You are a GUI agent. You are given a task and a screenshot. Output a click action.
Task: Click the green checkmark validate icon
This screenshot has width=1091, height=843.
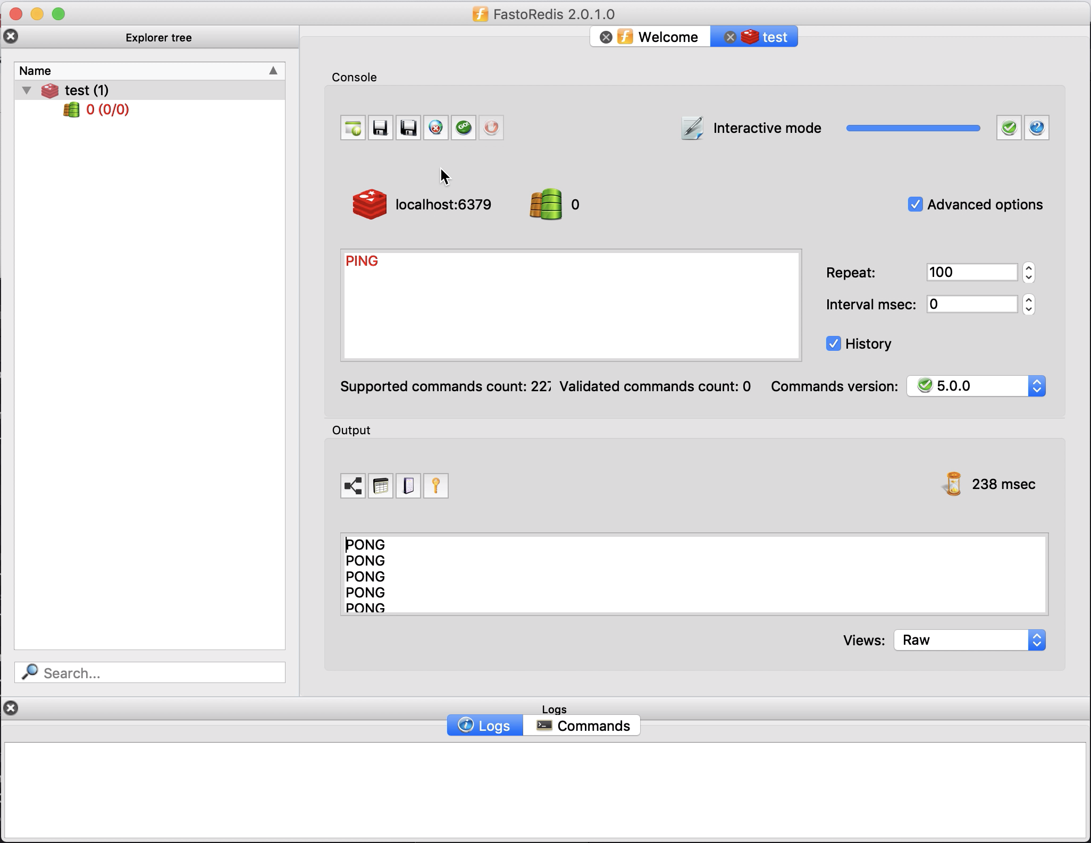pos(1009,128)
